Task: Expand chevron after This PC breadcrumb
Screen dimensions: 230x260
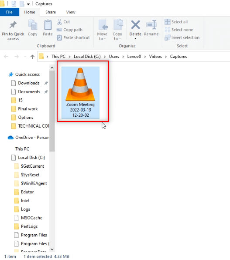Action: coord(70,57)
